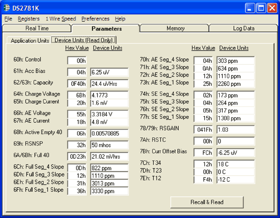Screen dimensions: 280x218
Task: Click the SE Seg_1 Slope 1308 ppm field
Action: click(236, 118)
